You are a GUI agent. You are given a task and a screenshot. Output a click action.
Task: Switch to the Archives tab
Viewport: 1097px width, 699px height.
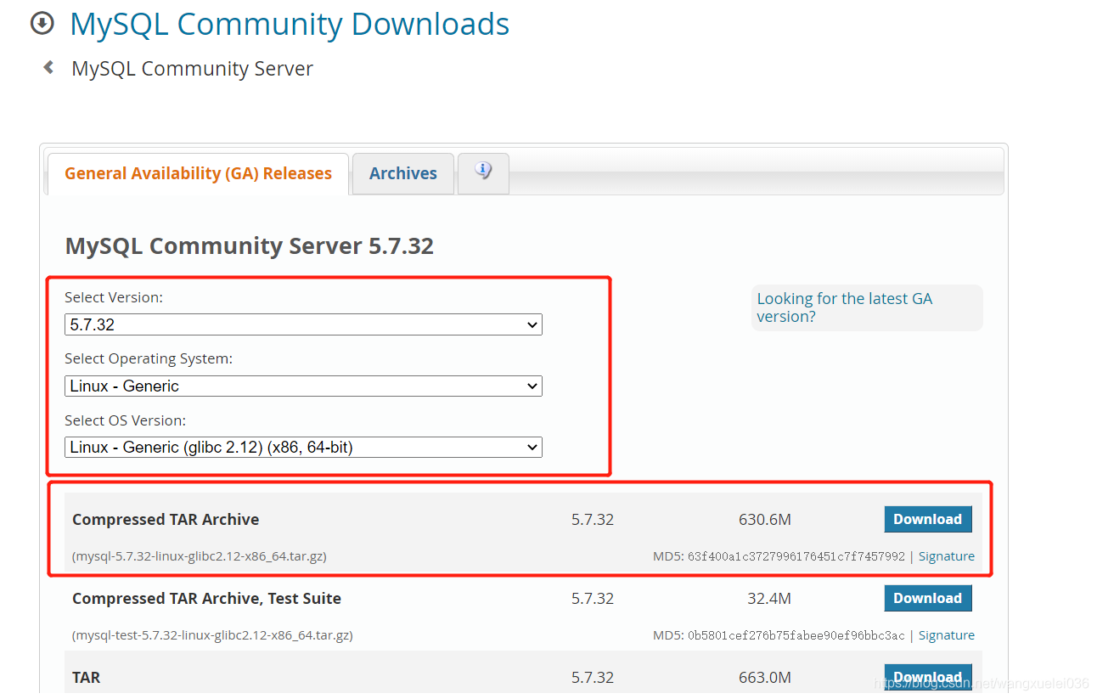(x=403, y=173)
